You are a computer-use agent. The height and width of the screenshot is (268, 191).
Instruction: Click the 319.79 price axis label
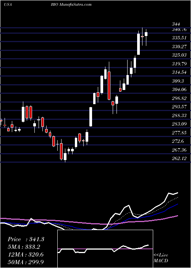click(x=179, y=64)
